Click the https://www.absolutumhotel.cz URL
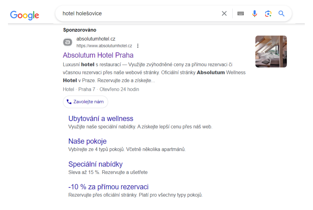This screenshot has height=210, width=313. tap(104, 46)
